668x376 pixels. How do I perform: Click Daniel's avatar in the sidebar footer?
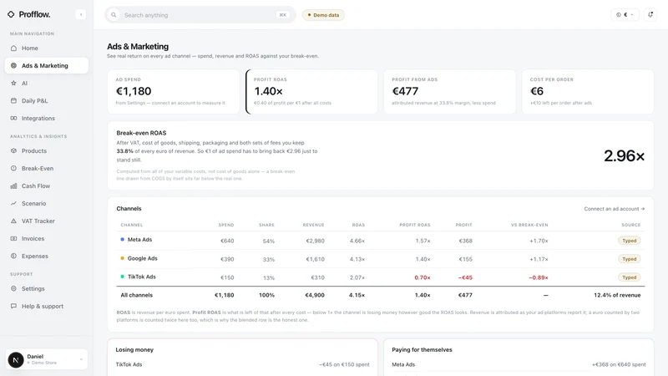(x=16, y=360)
